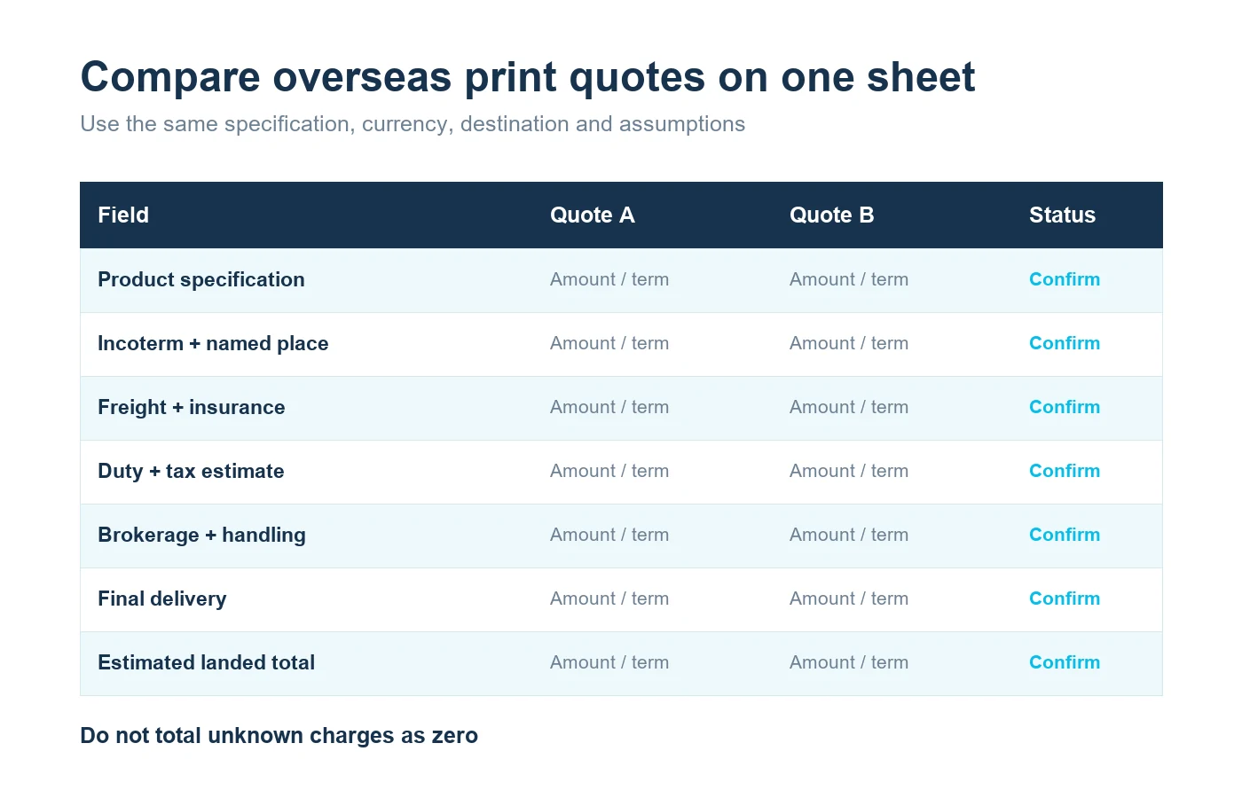The height and width of the screenshot is (798, 1242).
Task: Select the Duty + tax estimate label
Action: 191,471
